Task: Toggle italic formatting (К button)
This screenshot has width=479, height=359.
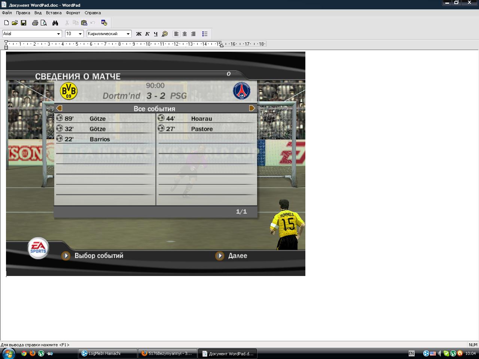Action: [147, 34]
